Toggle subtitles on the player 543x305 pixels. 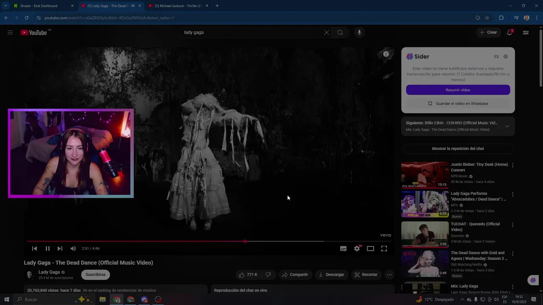click(x=343, y=249)
